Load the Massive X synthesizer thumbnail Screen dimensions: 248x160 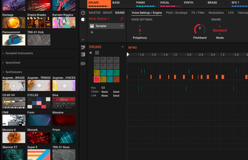point(14,137)
